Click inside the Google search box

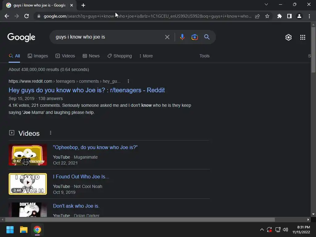[109, 37]
